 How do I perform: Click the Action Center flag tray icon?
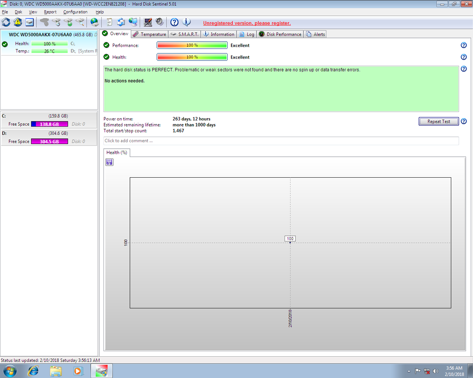tap(418, 371)
